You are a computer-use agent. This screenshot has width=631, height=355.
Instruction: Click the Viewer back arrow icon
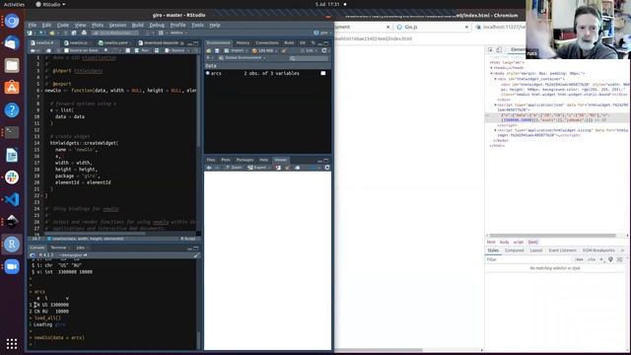click(x=209, y=168)
